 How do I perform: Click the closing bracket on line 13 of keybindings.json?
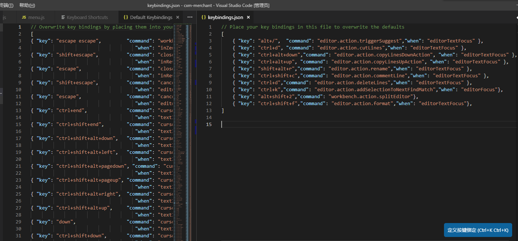point(223,111)
